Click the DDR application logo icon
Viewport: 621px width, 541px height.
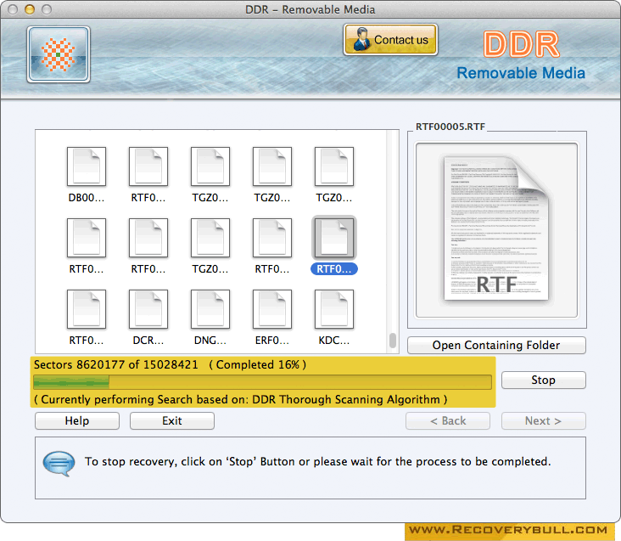(59, 54)
